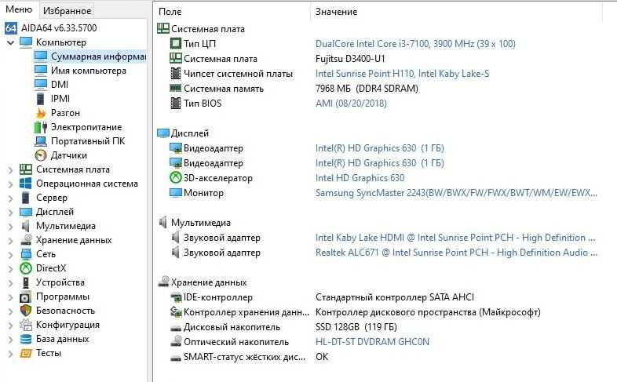Click the AIDA64 v6.33.5700 root icon
Screen dimensions: 617x382
click(x=11, y=28)
